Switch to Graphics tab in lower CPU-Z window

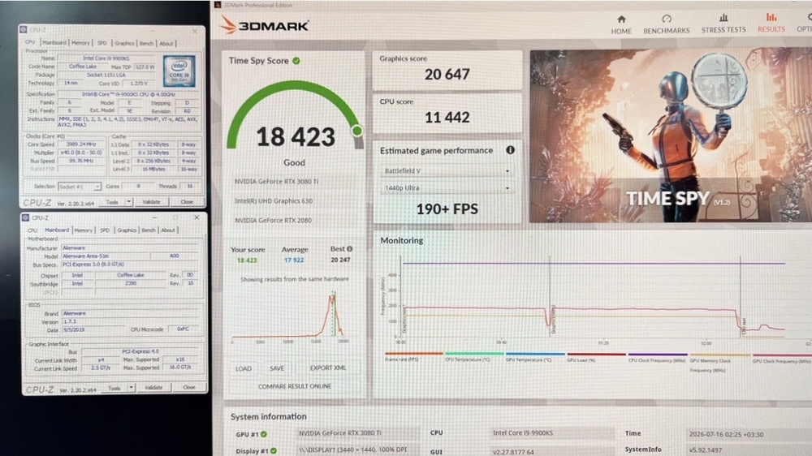click(x=127, y=230)
